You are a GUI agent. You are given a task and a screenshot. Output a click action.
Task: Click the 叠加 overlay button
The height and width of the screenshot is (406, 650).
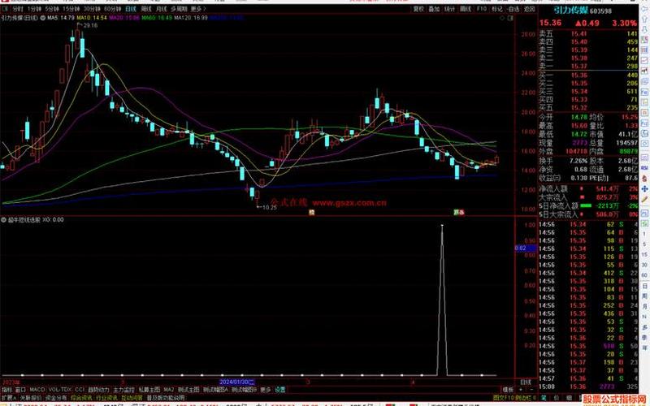pos(435,8)
